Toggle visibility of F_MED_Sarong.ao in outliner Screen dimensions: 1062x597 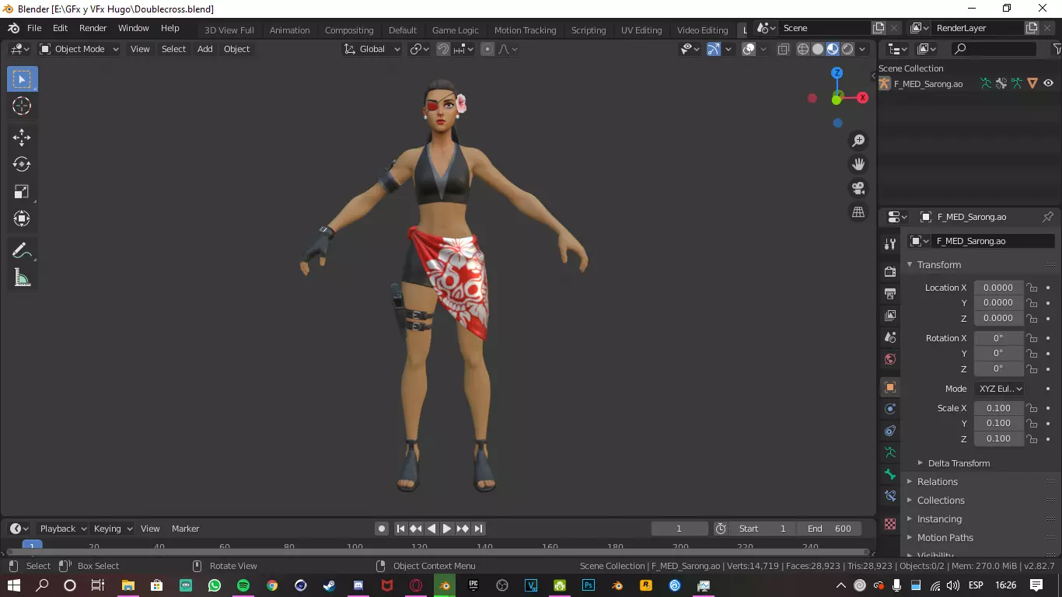[x=1048, y=83]
